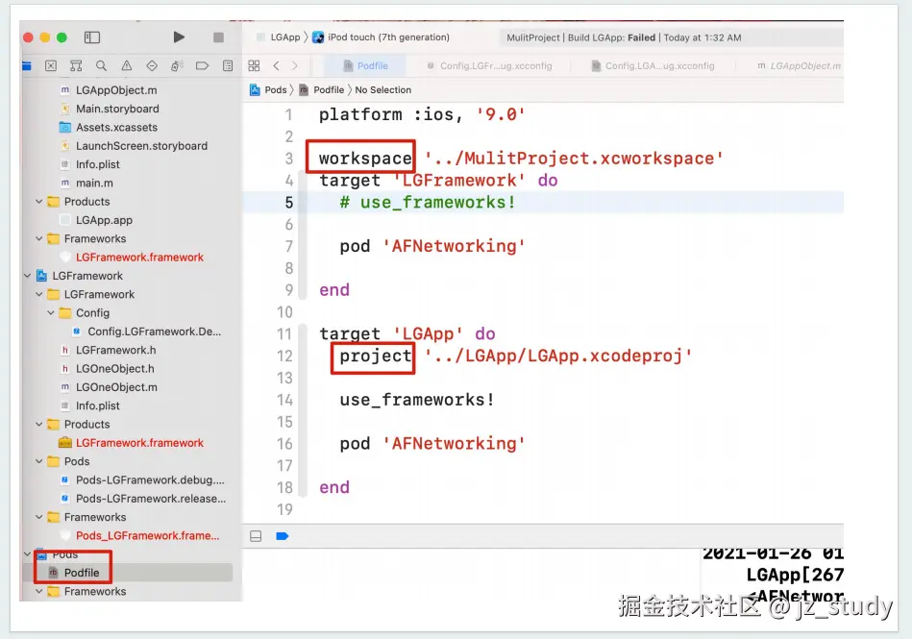Screen dimensions: 912x639
Task: Click No Selection in jump bar
Action: (x=382, y=90)
